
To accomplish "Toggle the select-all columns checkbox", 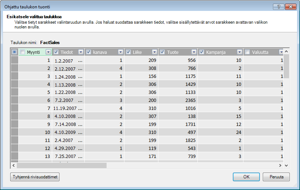I will (14, 52).
